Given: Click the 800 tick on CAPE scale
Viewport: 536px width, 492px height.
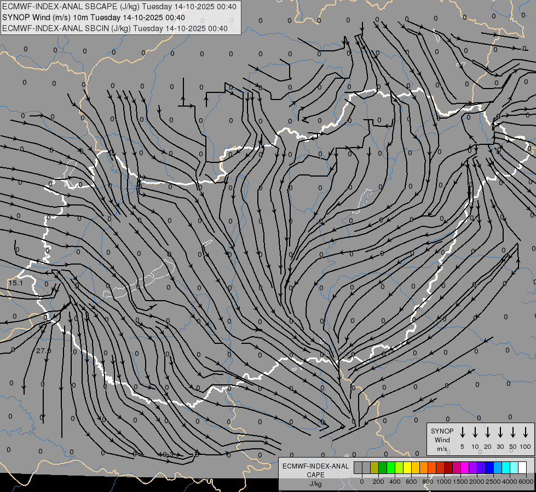Looking at the screenshot, I should 428,482.
